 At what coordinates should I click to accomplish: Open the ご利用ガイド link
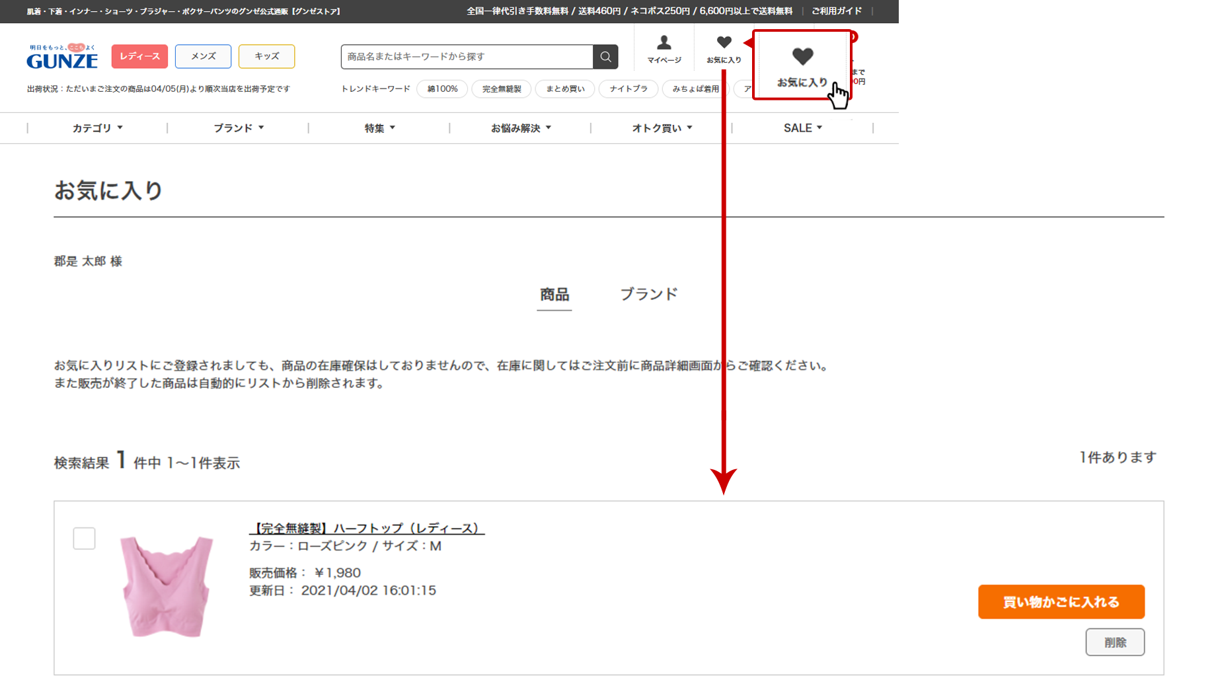pos(837,11)
